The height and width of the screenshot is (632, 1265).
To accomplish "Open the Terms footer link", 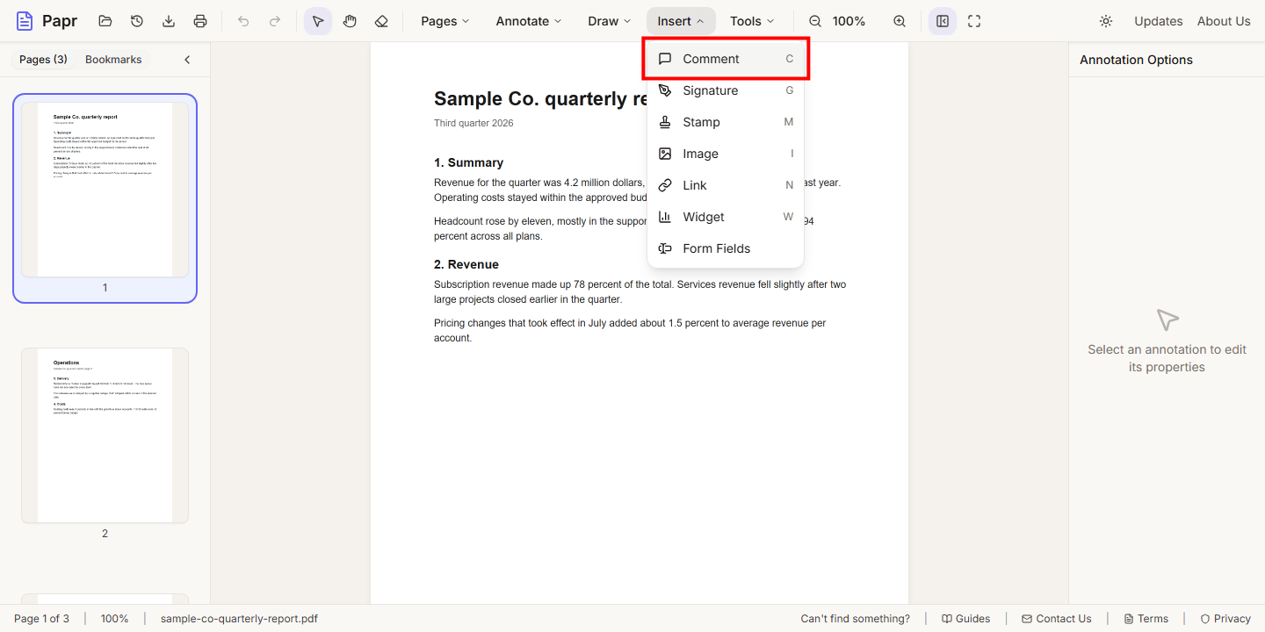I will (x=1146, y=619).
